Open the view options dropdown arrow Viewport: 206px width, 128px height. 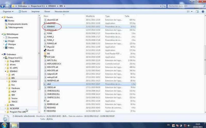pos(192,12)
